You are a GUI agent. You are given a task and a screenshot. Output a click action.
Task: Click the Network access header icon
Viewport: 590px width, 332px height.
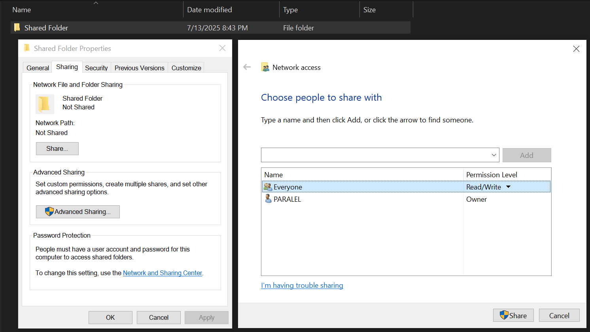click(x=265, y=67)
